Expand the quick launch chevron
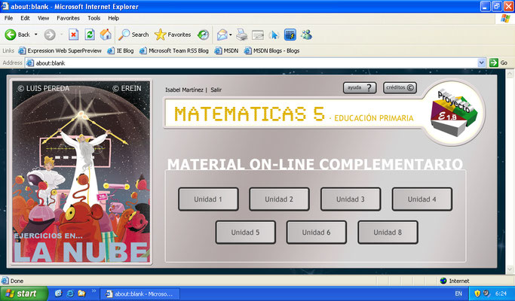Viewport: 515px width, 301px height. pos(93,290)
